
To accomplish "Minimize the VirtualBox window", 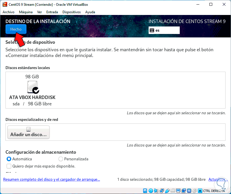I will pos(198,4).
